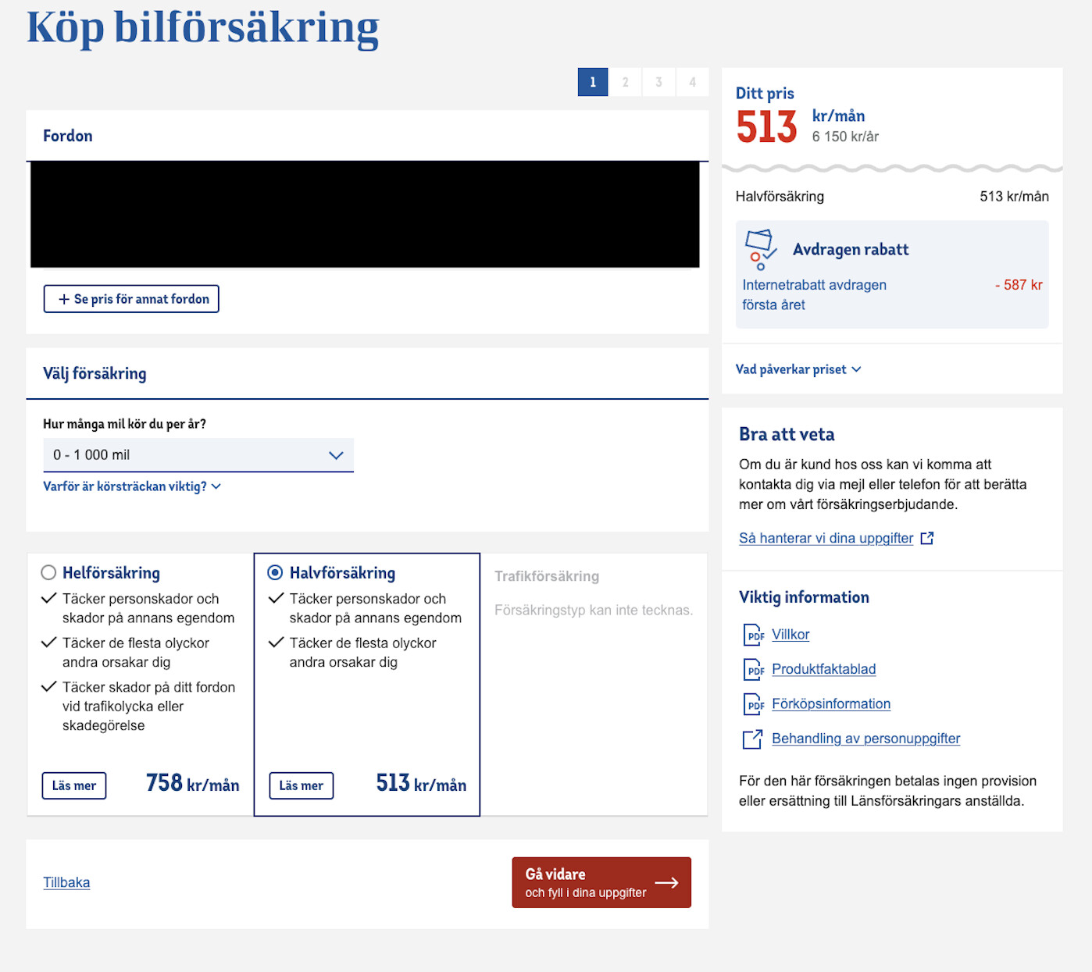Image resolution: width=1092 pixels, height=972 pixels.
Task: Click the PDF icon beside Villkor
Action: (x=753, y=635)
